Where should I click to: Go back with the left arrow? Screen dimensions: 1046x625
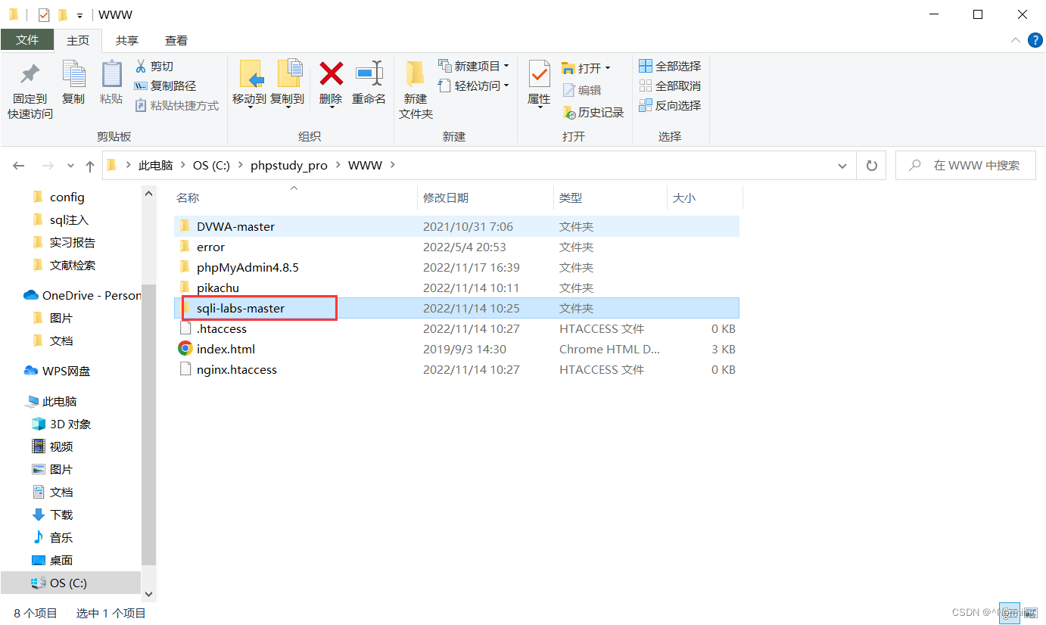[19, 166]
